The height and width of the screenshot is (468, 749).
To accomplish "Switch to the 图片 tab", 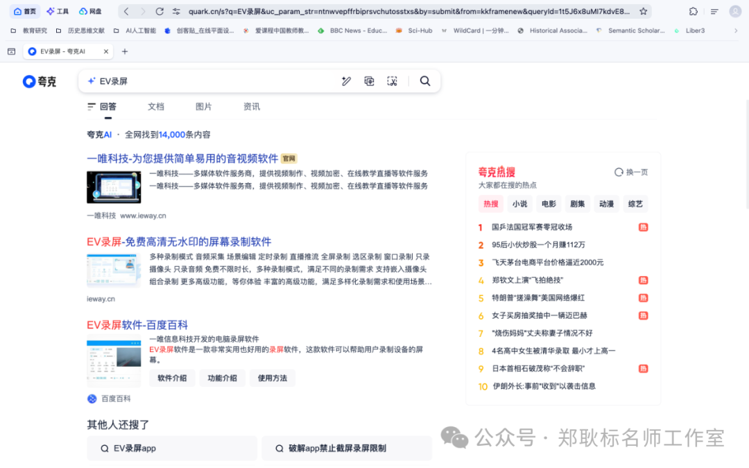I will point(203,107).
